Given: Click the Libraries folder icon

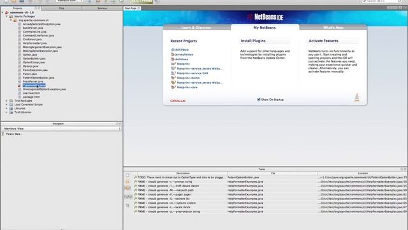Looking at the screenshot, I should click(x=11, y=108).
